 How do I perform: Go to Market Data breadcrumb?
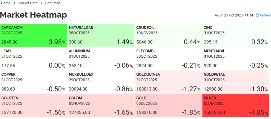pyautogui.click(x=28, y=3)
